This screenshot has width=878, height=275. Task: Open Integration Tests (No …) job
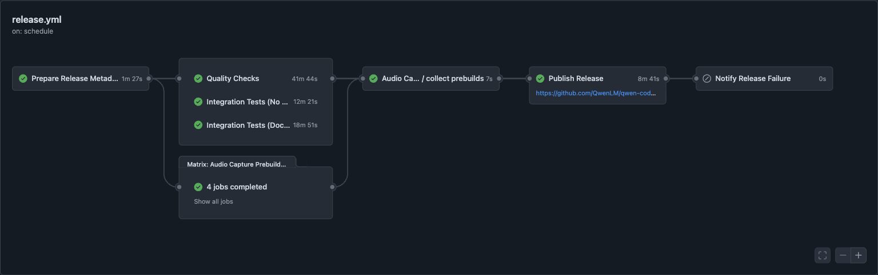click(256, 102)
